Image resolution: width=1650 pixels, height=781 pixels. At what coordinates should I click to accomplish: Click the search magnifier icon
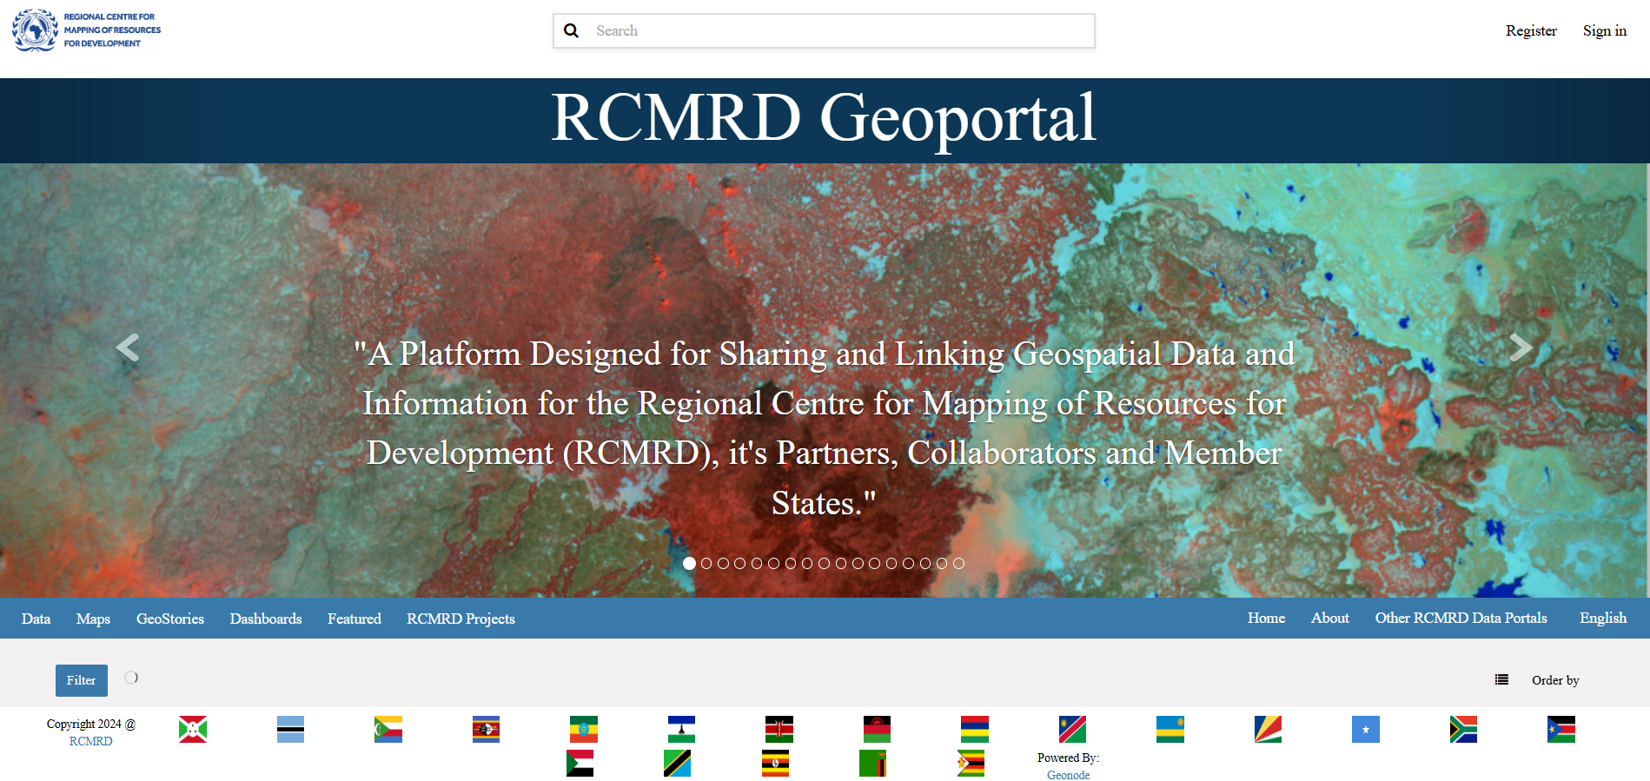tap(571, 31)
